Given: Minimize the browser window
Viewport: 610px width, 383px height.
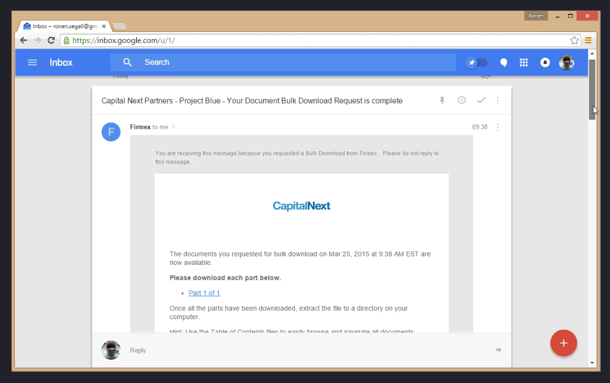Looking at the screenshot, I should (557, 16).
